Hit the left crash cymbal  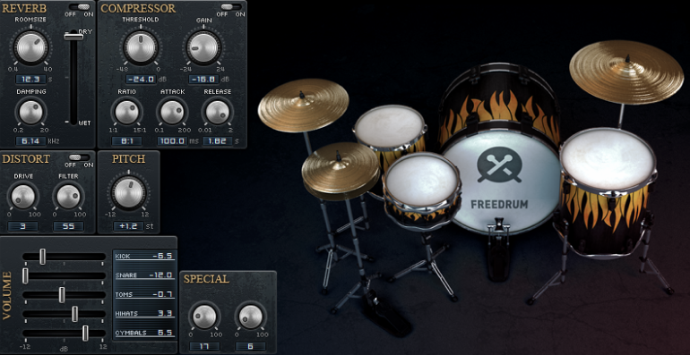(303, 105)
